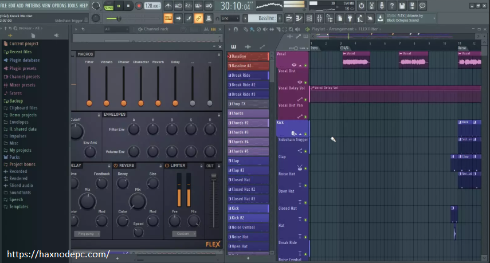Click the FLEX OUT volume fader
Screen dimensions: 490x263
pyautogui.click(x=214, y=200)
